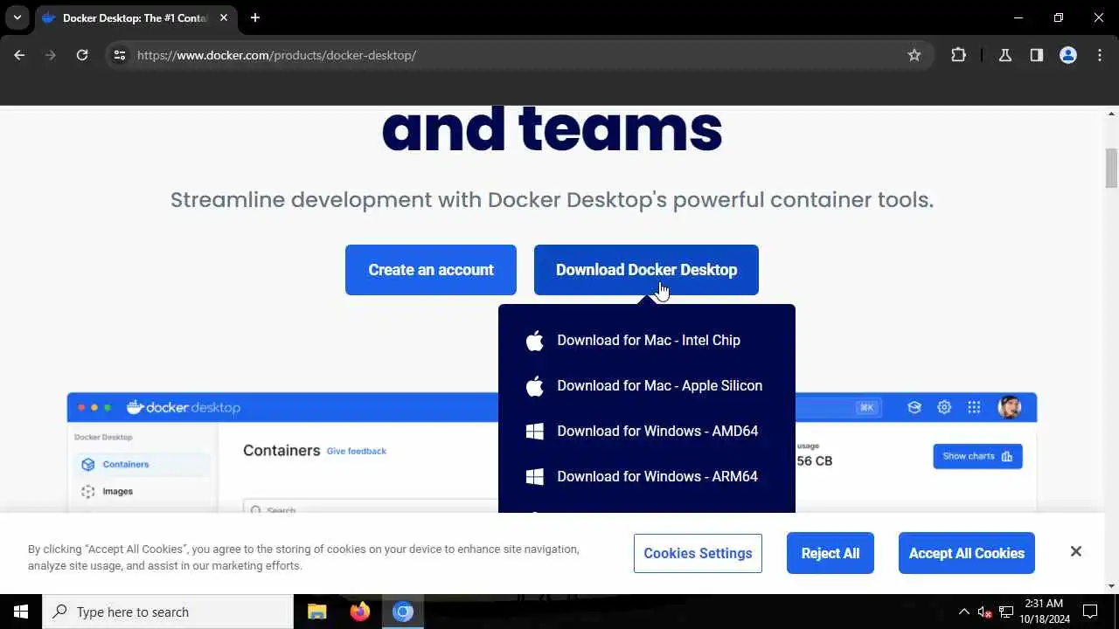Choose Download for Mac - Intel Chip
The width and height of the screenshot is (1119, 629).
pyautogui.click(x=647, y=341)
